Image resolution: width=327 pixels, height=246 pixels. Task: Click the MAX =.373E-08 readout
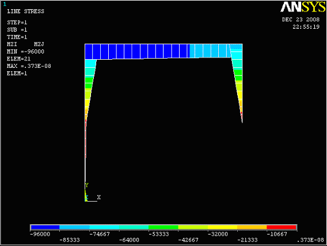(29, 66)
